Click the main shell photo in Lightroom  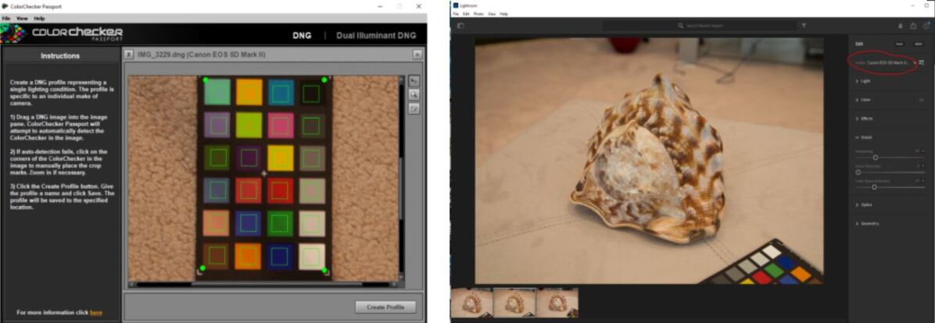point(649,161)
